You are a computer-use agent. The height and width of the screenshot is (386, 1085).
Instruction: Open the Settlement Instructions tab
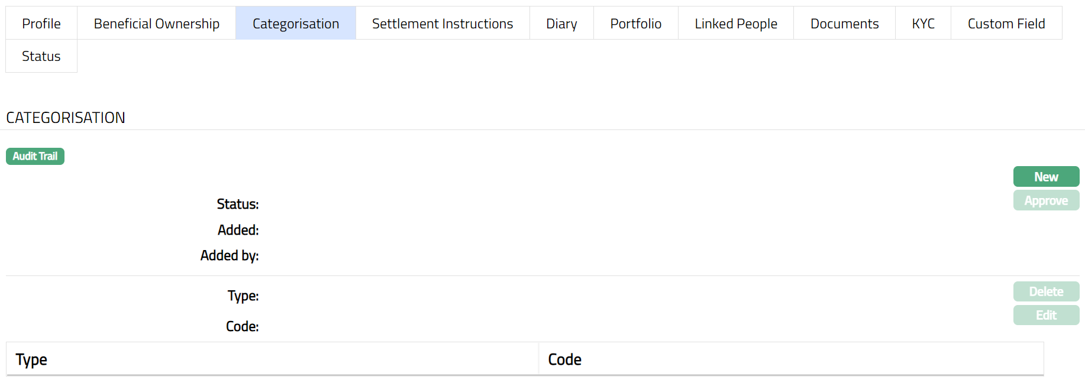(443, 24)
